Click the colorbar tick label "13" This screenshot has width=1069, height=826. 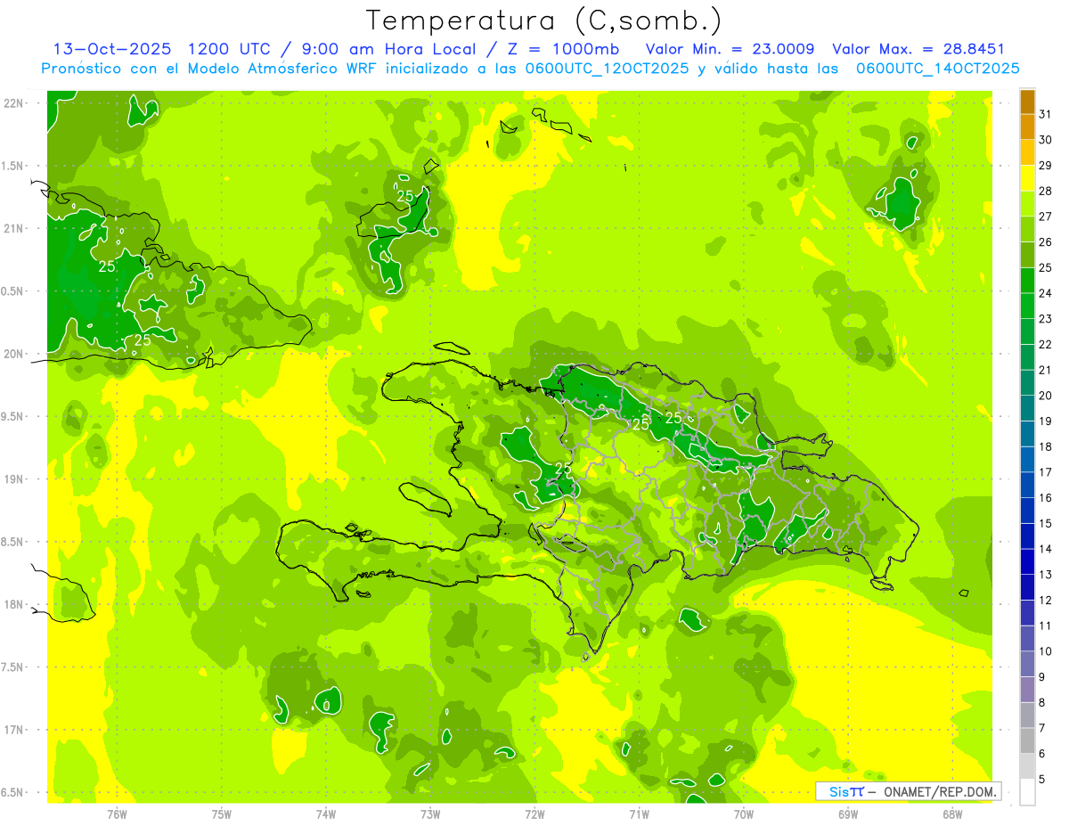(x=1045, y=575)
